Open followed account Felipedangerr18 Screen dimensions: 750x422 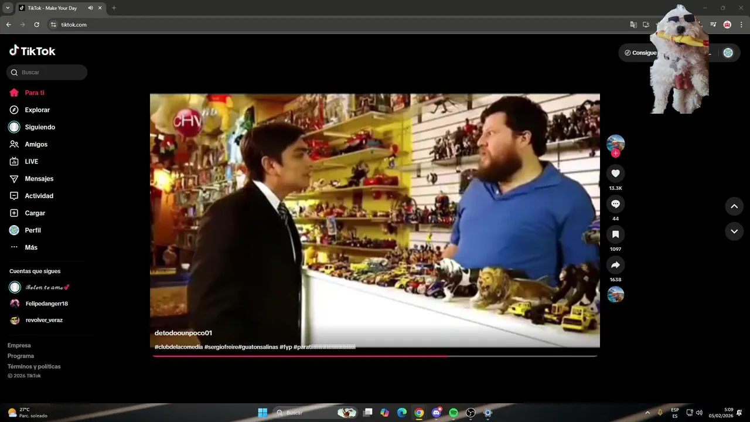tap(39, 304)
